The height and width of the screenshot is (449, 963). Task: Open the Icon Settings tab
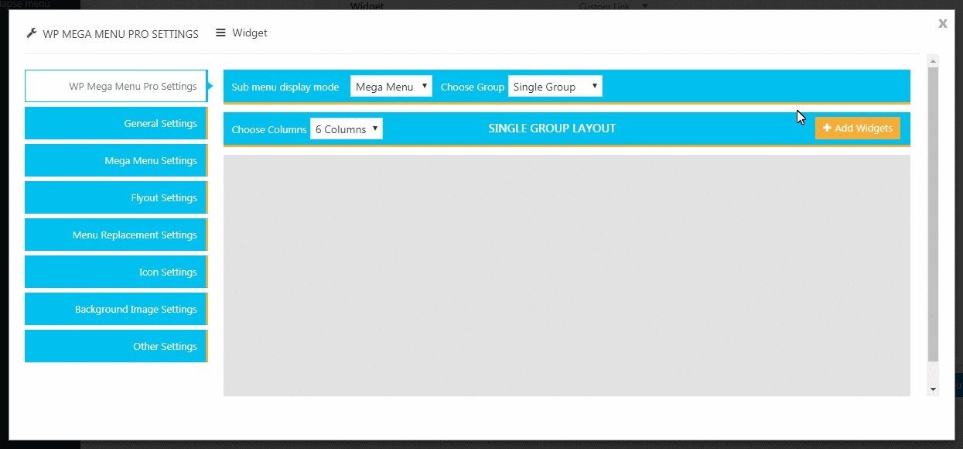coord(116,272)
